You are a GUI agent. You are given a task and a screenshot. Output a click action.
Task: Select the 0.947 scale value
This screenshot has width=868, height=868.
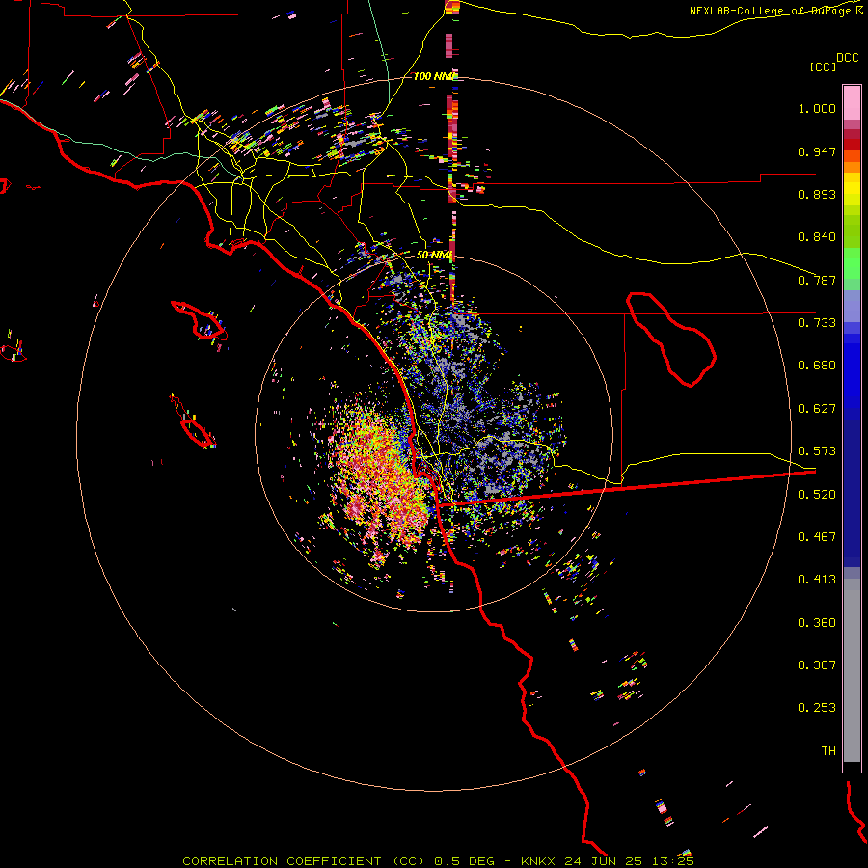[817, 151]
